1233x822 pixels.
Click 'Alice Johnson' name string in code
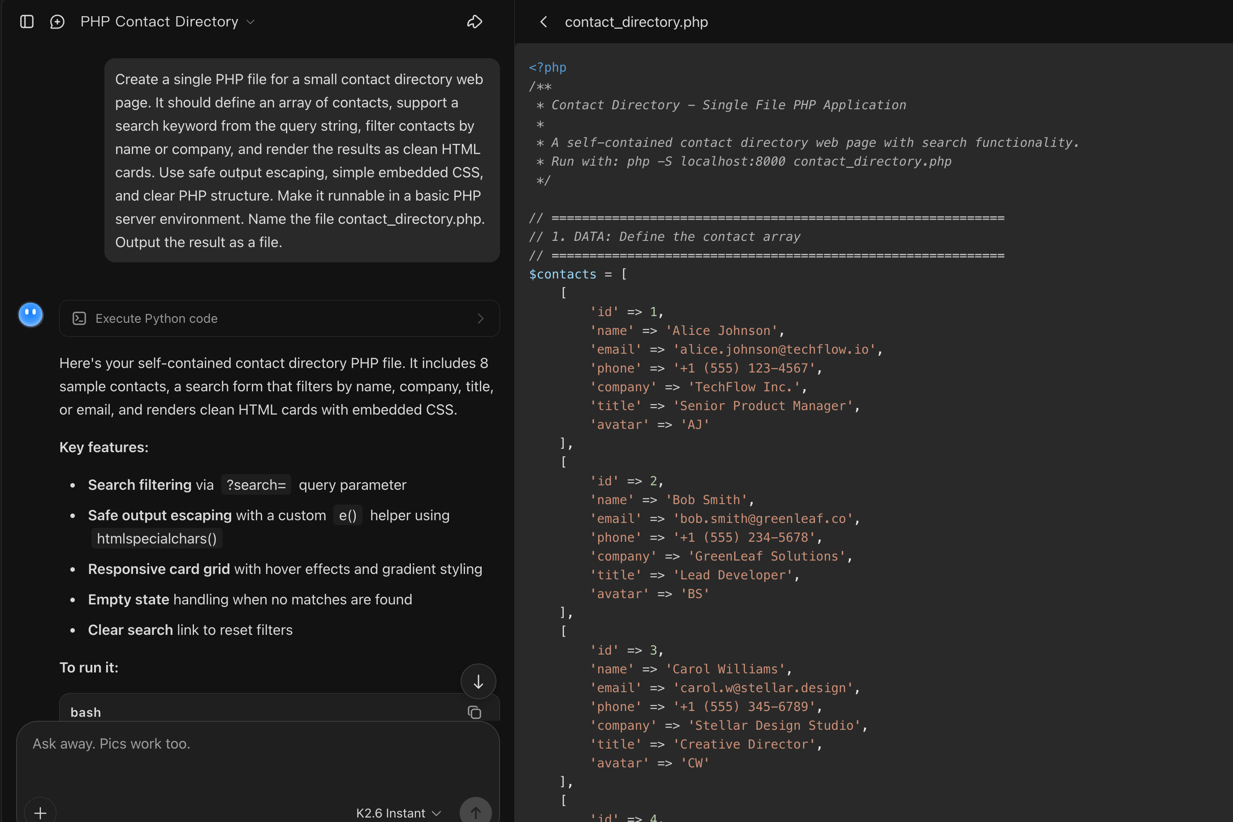click(721, 331)
